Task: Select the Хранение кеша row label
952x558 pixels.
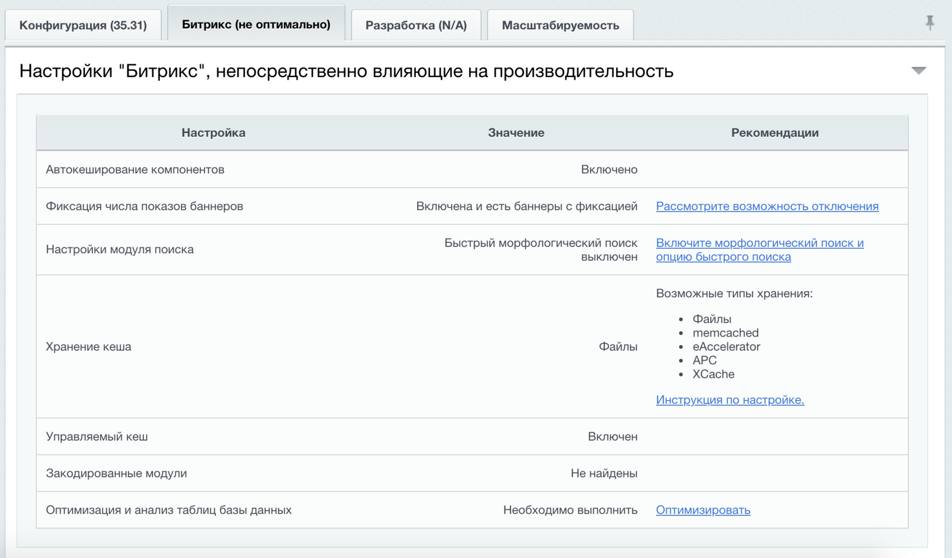Action: point(88,347)
